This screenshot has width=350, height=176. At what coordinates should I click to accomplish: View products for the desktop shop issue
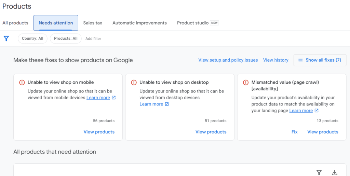[x=211, y=132]
